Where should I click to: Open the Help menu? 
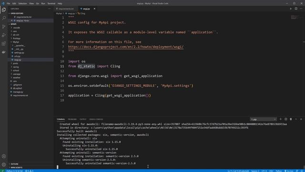click(60, 3)
